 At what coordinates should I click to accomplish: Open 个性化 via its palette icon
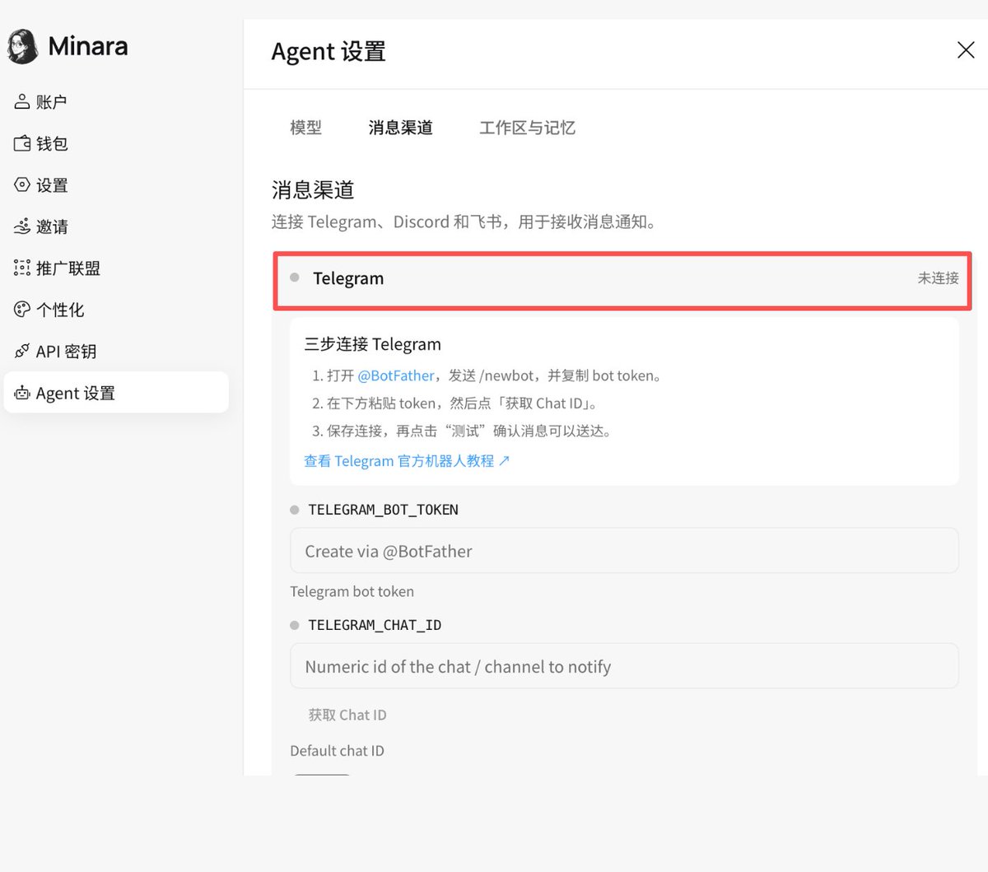22,309
